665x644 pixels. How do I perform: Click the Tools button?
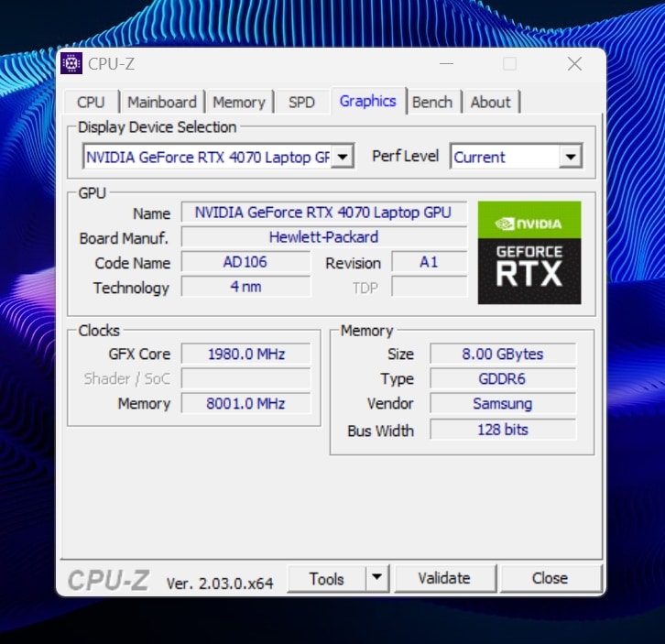[x=326, y=578]
